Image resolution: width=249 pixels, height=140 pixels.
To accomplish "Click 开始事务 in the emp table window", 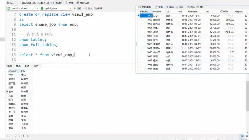I will pos(145,7).
